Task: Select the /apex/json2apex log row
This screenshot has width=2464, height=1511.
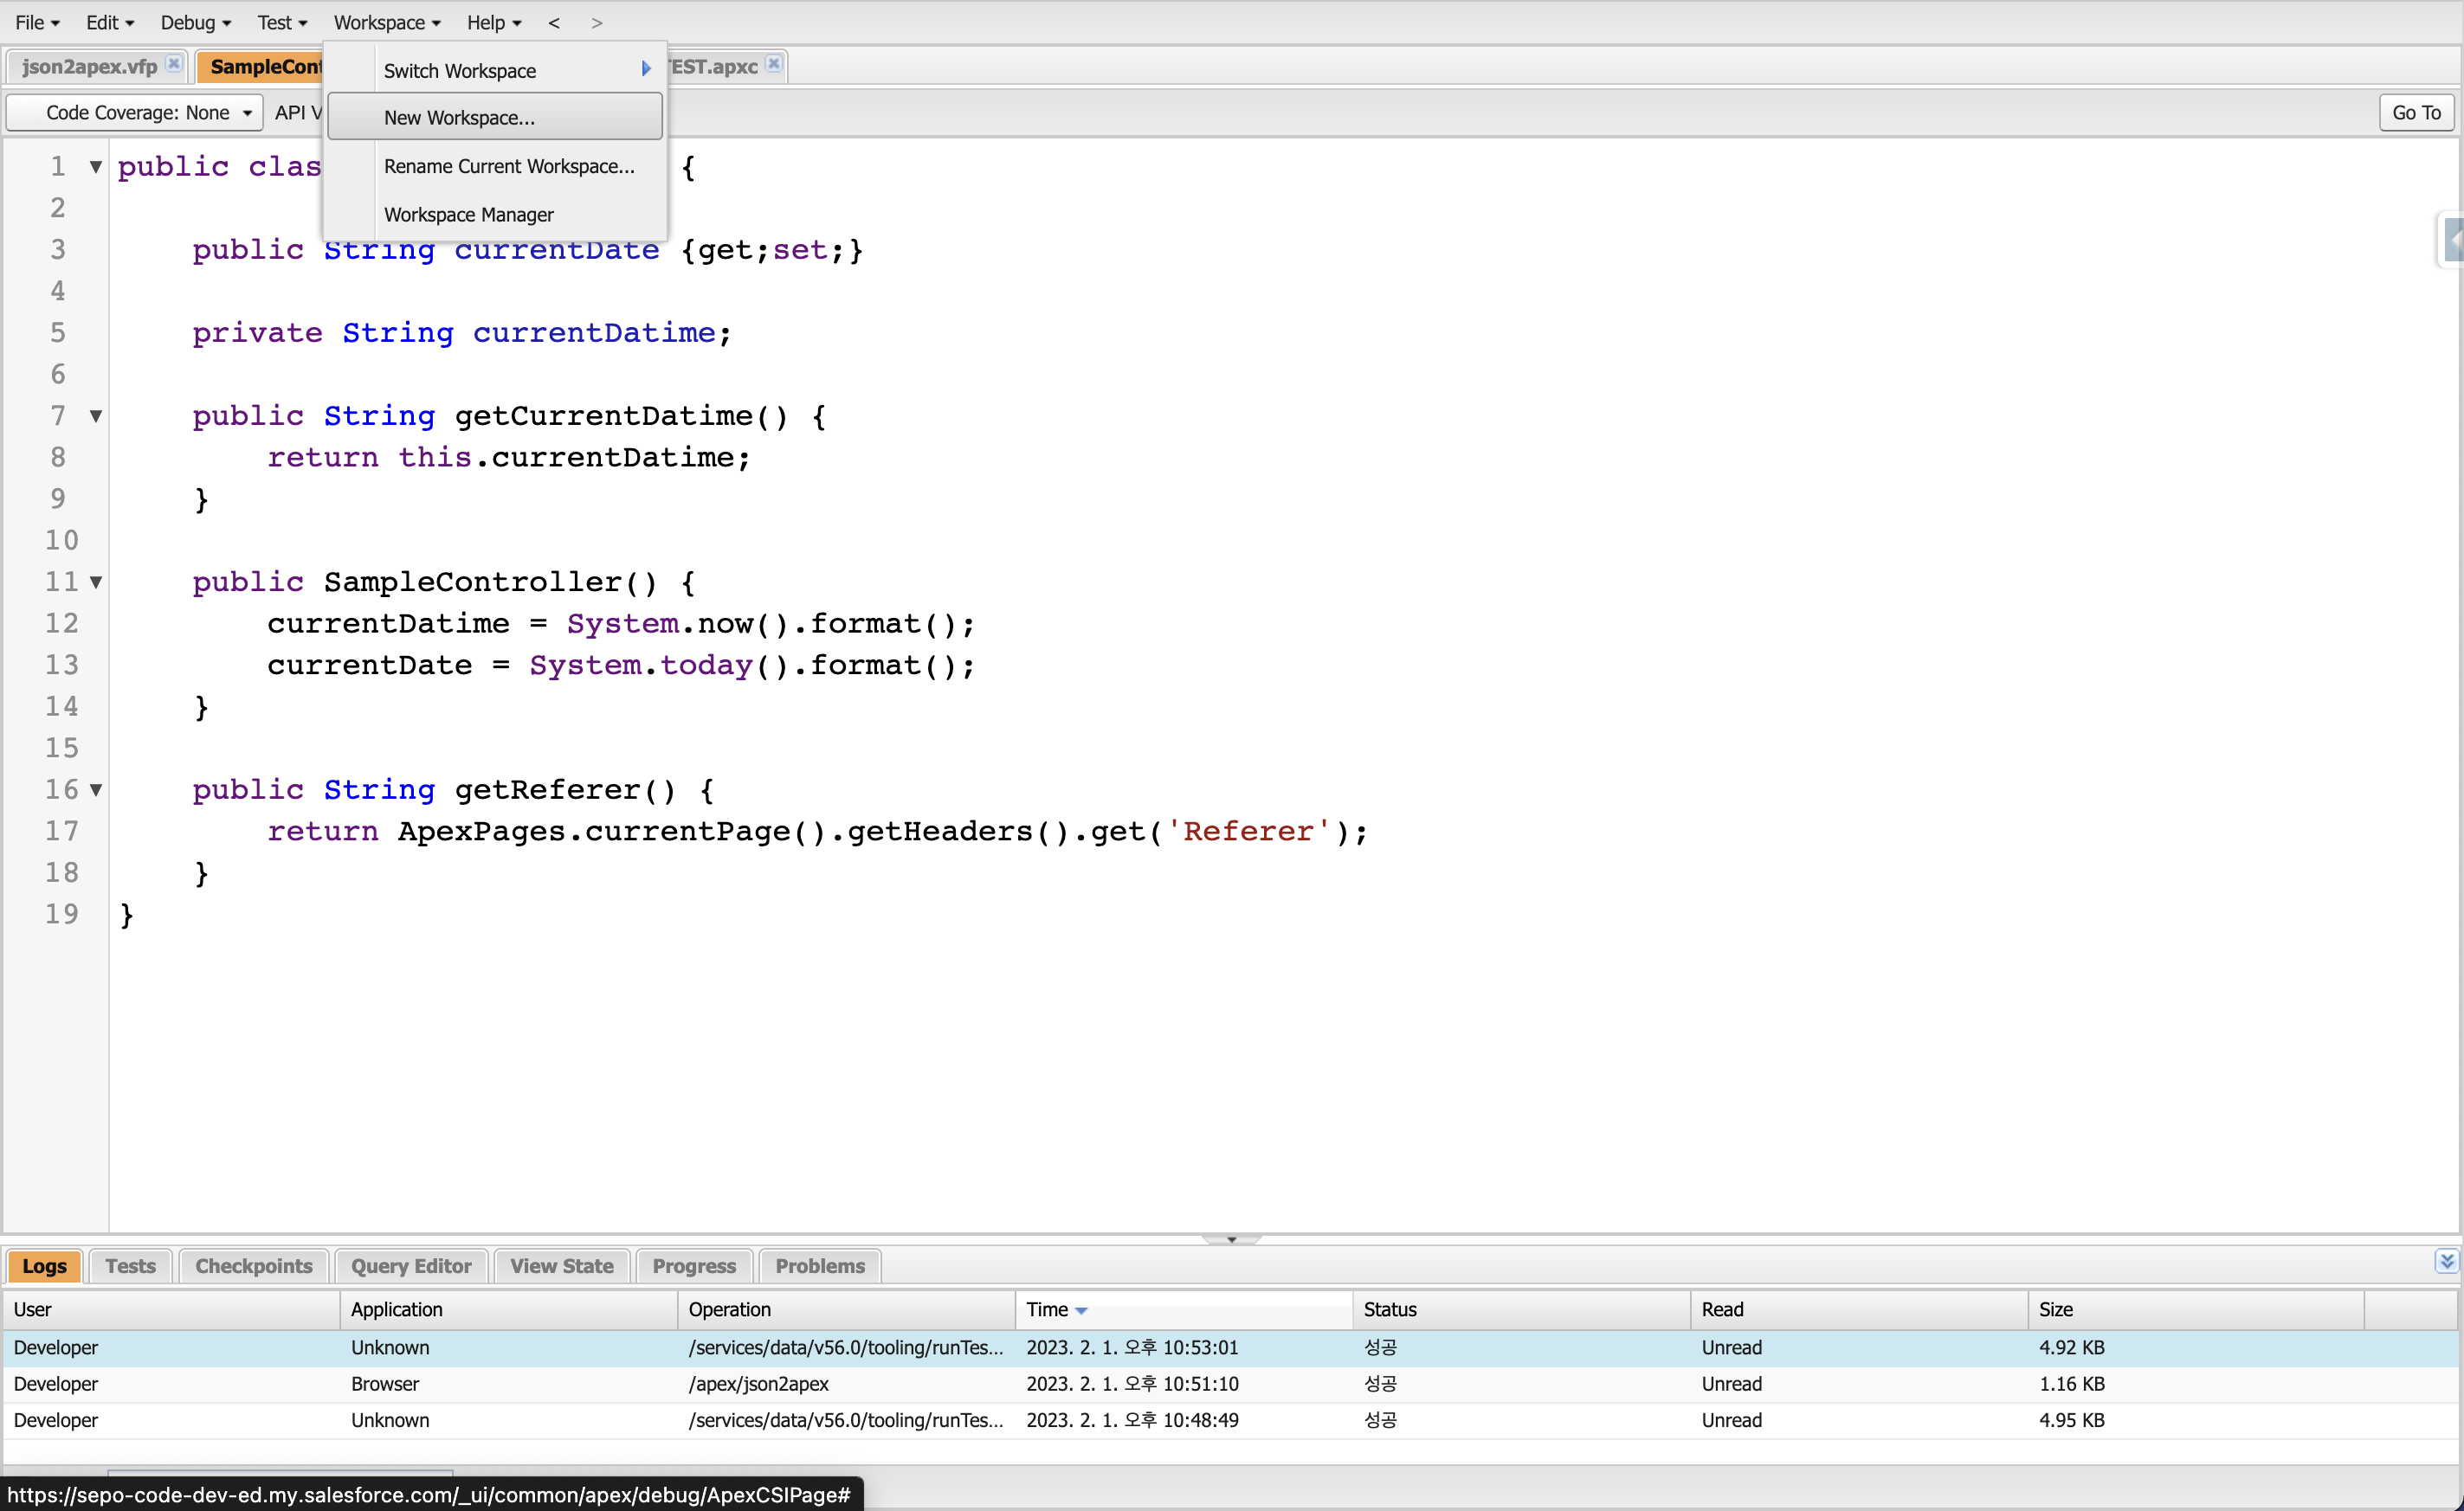Action: tap(757, 1383)
